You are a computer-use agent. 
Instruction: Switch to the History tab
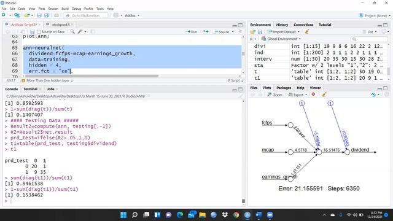[x=282, y=25]
